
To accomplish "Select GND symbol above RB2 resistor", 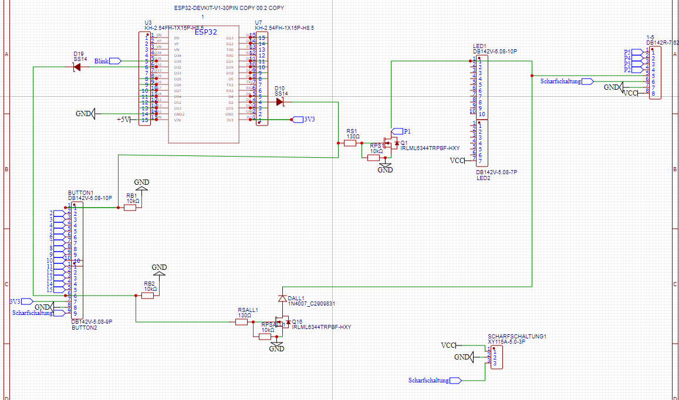I will pos(159,270).
